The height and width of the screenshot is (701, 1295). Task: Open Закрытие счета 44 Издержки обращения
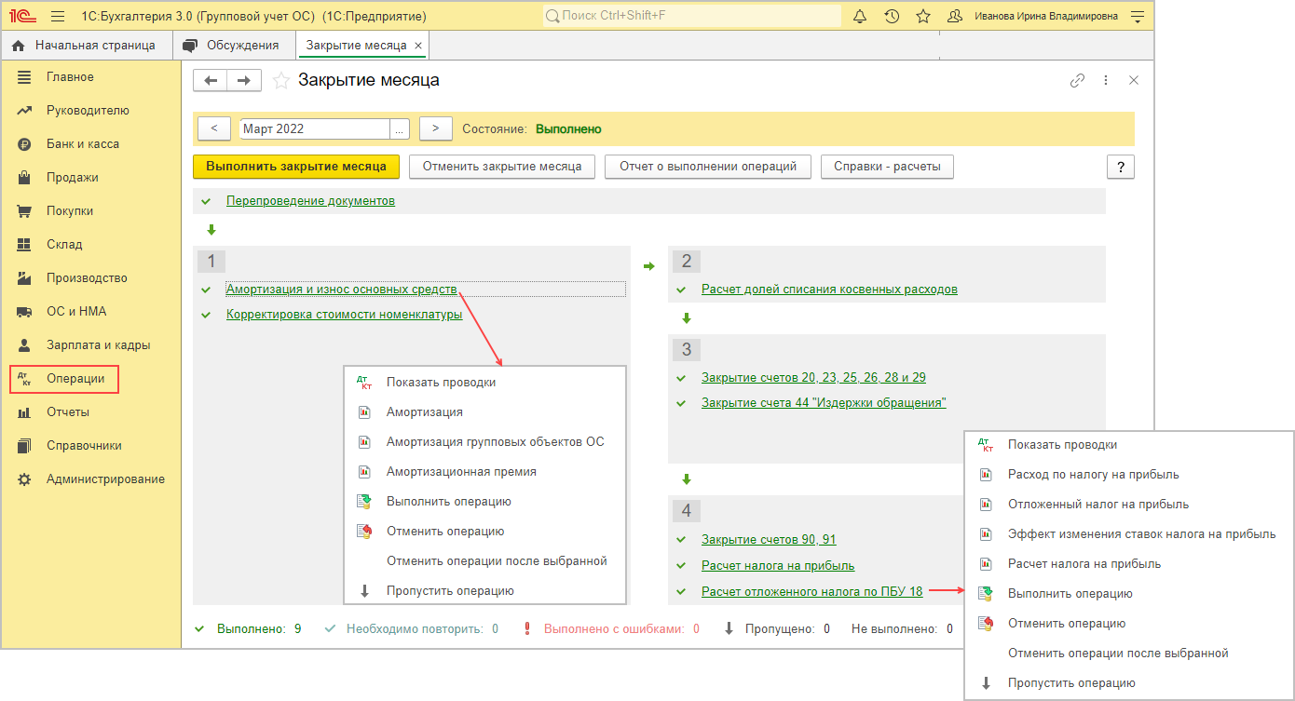pos(824,403)
